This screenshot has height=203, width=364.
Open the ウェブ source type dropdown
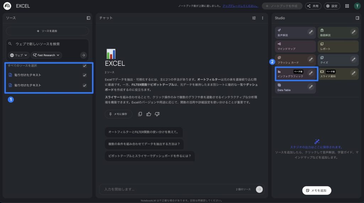[18, 55]
